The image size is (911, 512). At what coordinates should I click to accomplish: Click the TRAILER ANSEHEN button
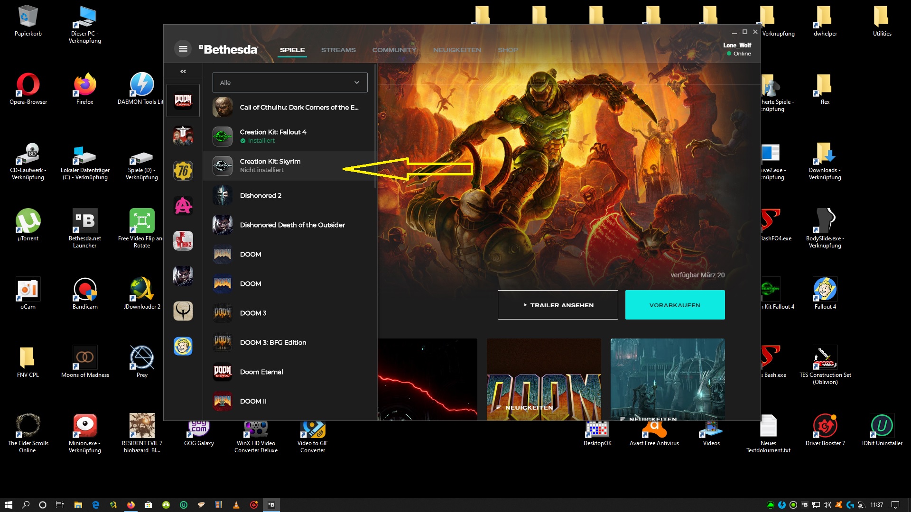[x=558, y=305]
